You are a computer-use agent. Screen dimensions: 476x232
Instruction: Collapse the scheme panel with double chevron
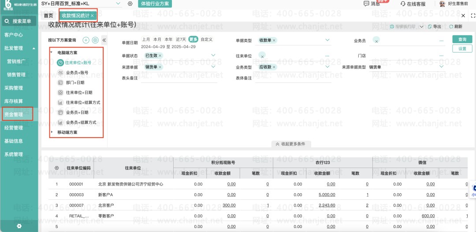[104, 40]
